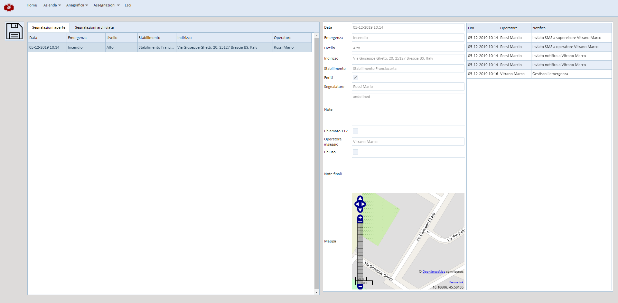Image resolution: width=618 pixels, height=303 pixels.
Task: Select 'Inviato SMS a supervisore Vitrano Marco' row
Action: (539, 38)
